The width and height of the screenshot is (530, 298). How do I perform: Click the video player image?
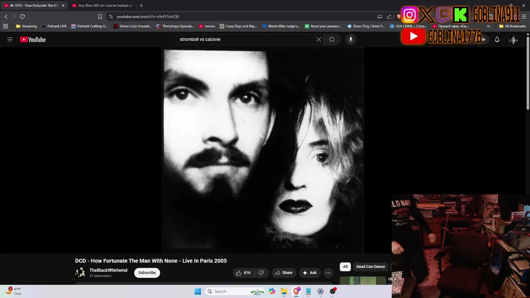pyautogui.click(x=263, y=151)
